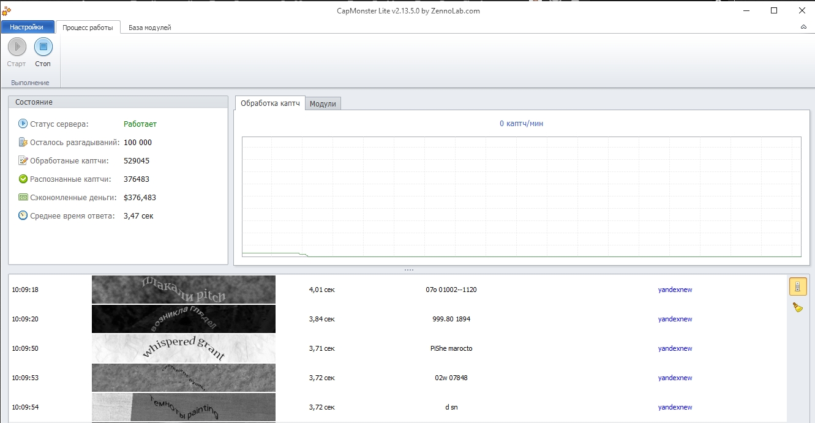This screenshot has width=815, height=423.
Task: Click the clock icon beside Среднее время ответа
Action: pos(23,215)
